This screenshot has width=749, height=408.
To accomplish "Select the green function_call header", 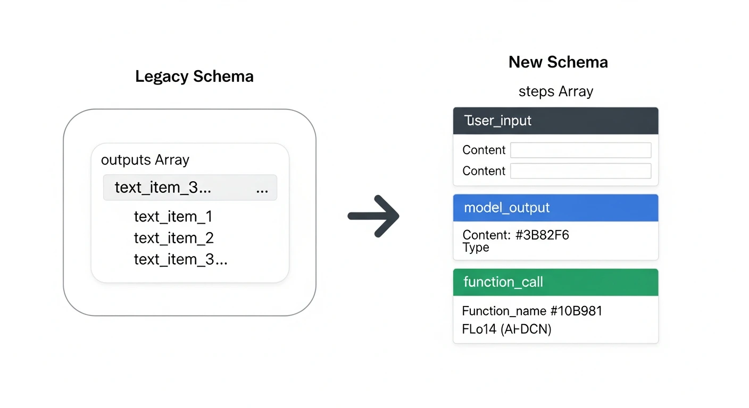I will point(555,282).
